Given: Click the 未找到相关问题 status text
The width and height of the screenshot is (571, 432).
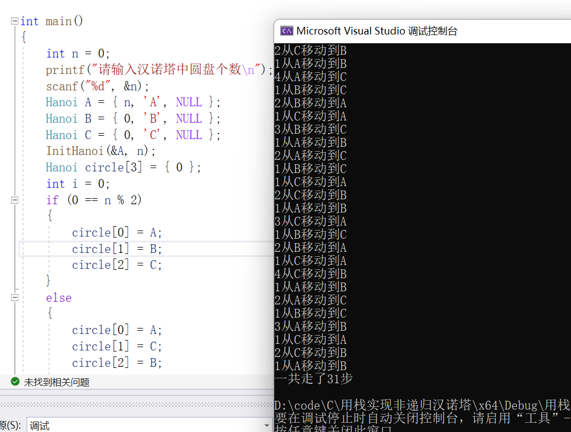Looking at the screenshot, I should (x=57, y=382).
